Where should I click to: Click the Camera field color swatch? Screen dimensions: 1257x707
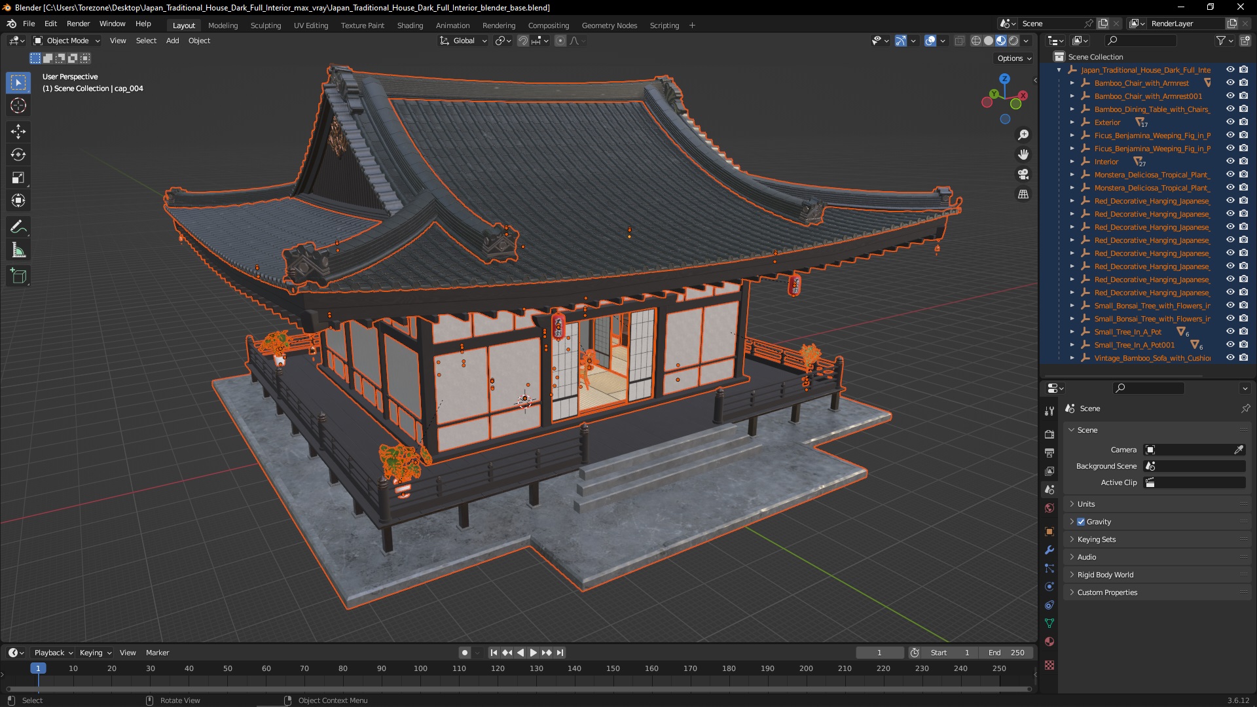click(x=1150, y=450)
